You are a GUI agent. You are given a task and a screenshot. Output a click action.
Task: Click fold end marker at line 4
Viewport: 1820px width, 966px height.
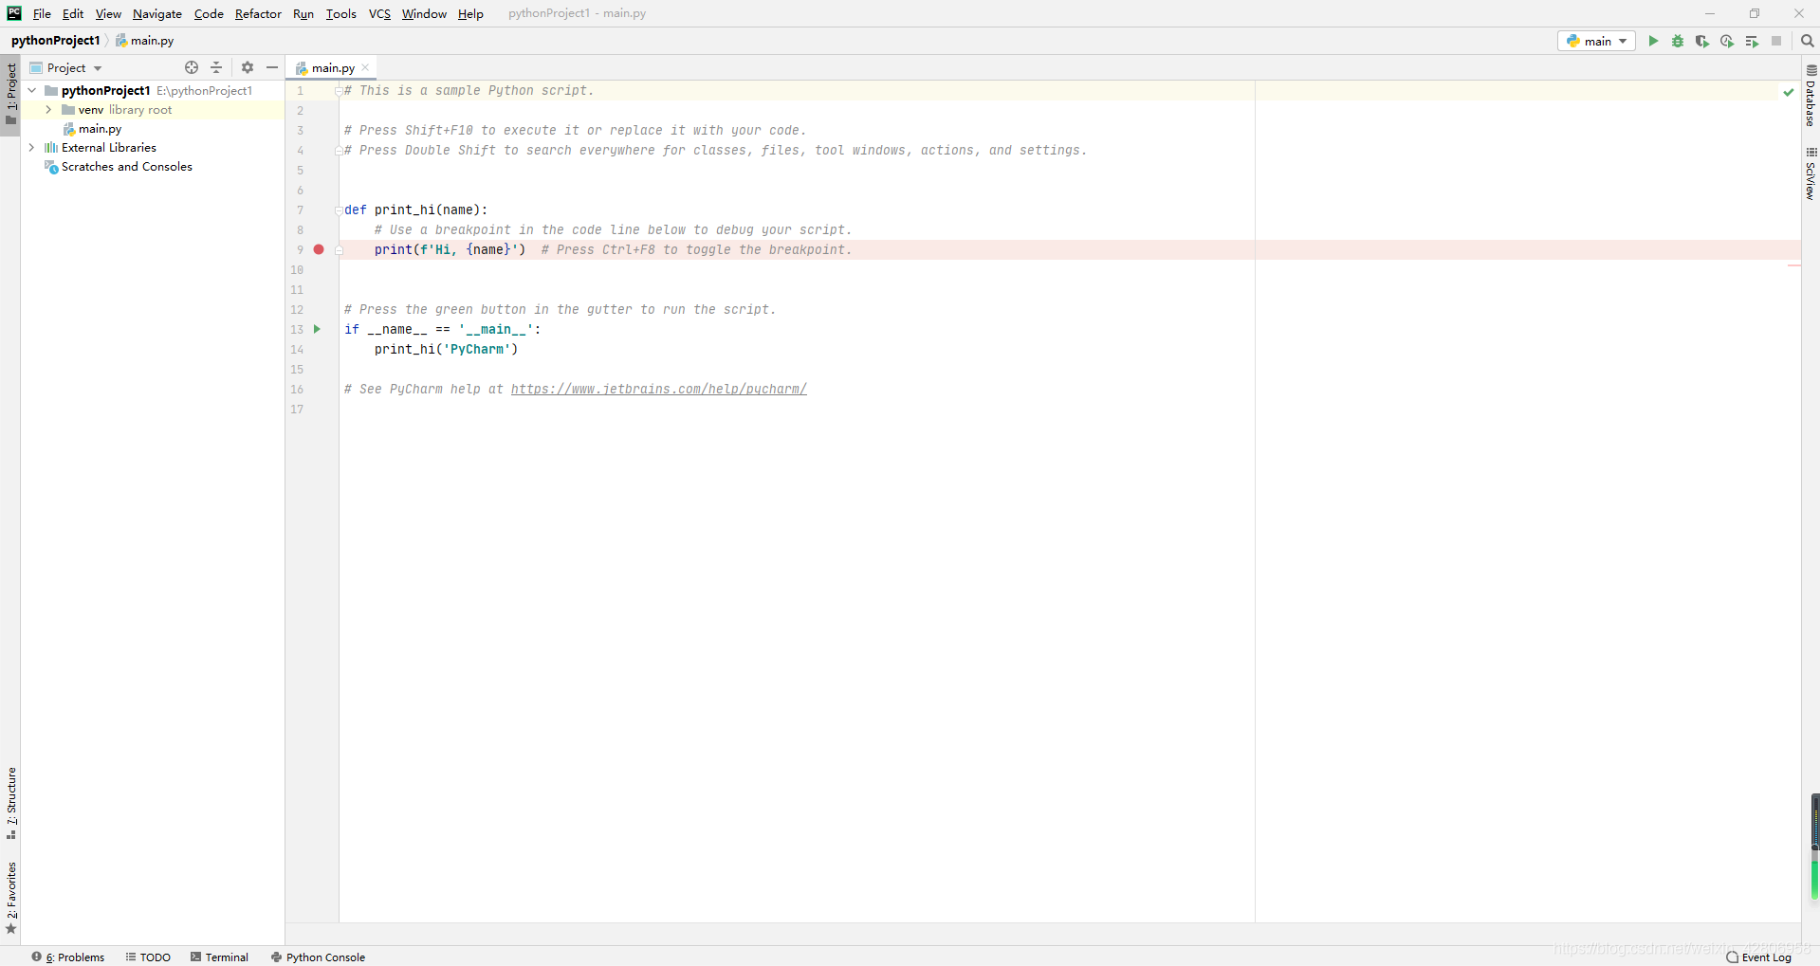click(x=339, y=151)
